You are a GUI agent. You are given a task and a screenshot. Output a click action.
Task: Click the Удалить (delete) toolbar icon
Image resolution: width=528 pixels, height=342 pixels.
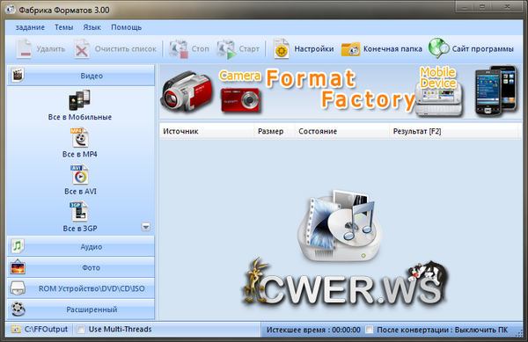click(24, 49)
